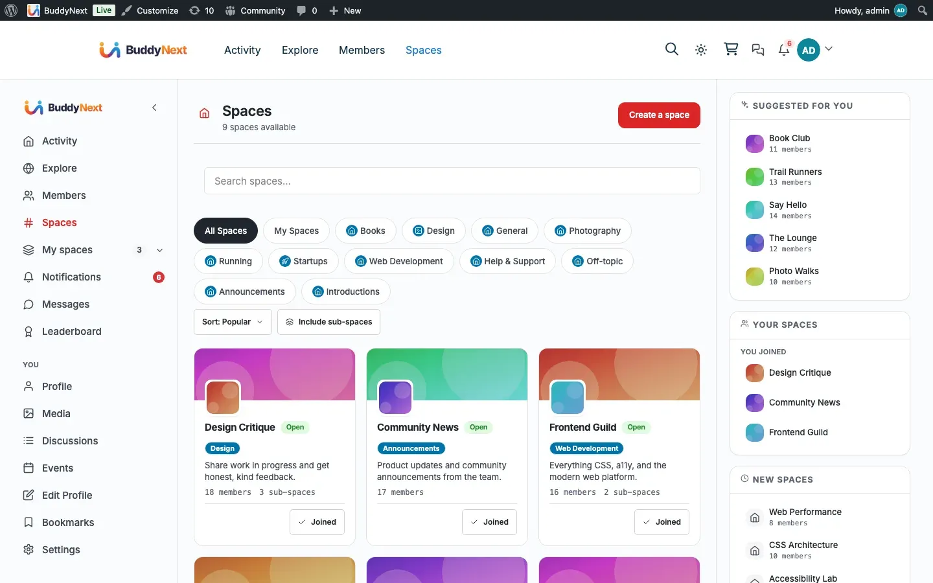Open Discussions in the left sidebar
Image resolution: width=933 pixels, height=583 pixels.
click(x=93, y=441)
